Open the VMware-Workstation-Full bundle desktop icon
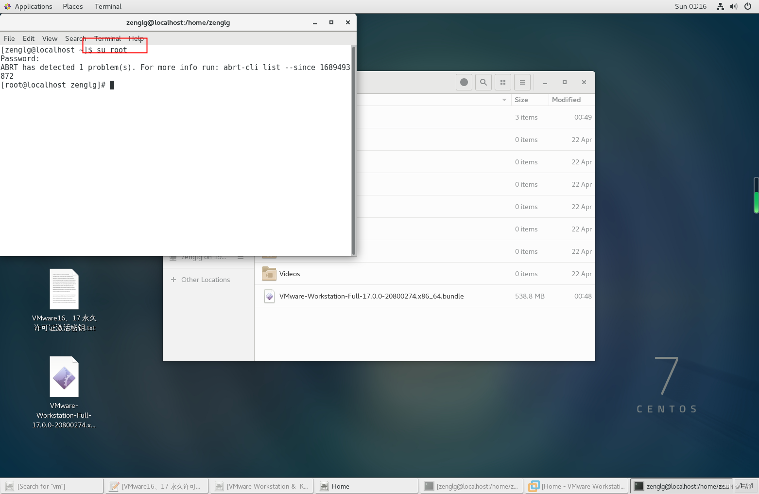Image resolution: width=759 pixels, height=494 pixels. click(64, 376)
